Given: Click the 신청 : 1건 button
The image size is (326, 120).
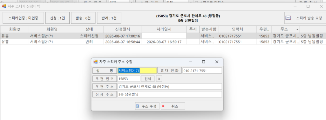Looking at the screenshot, I should click(57, 18).
